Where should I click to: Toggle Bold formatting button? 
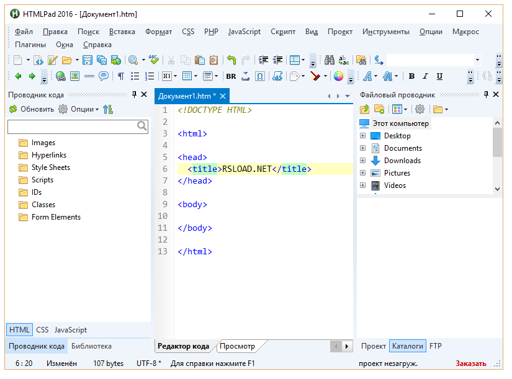(411, 76)
